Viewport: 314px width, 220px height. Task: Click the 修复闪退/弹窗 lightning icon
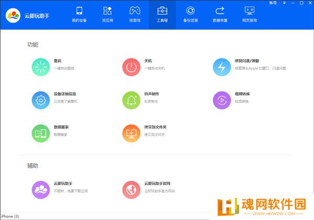pos(222,67)
